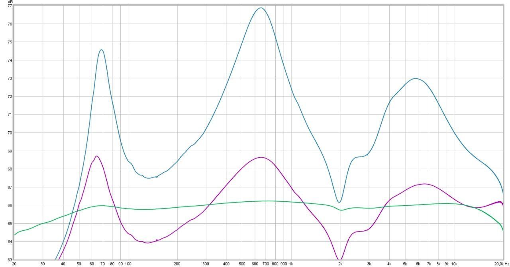510x267 pixels.
Task: Click the 70 label on the vertical dB axis
Action: [x=10, y=133]
